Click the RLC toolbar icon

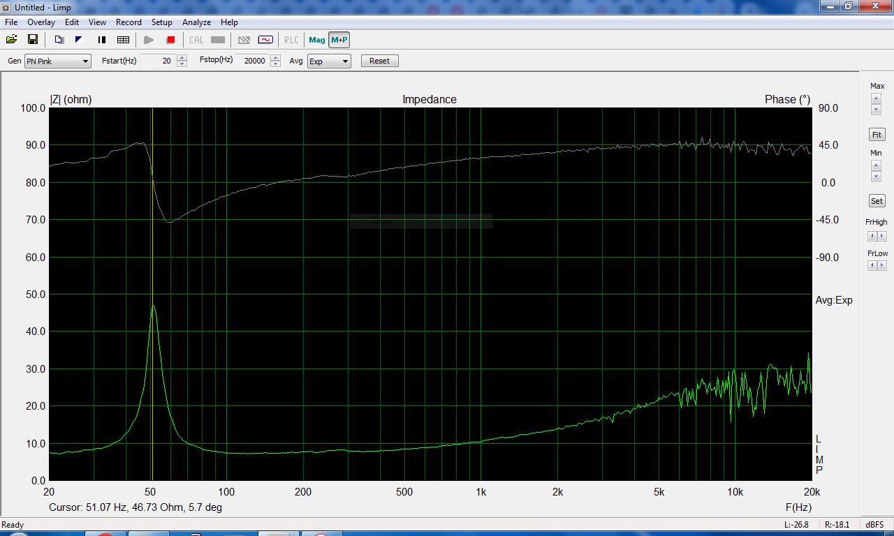click(291, 40)
